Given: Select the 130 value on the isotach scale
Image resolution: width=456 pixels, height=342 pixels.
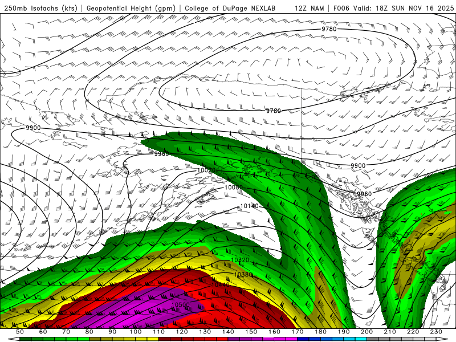Looking at the screenshot, I should click(x=205, y=332).
